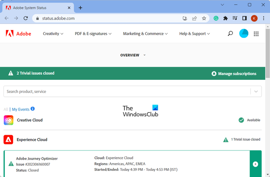This screenshot has width=270, height=177.
Task: Open the Extensions puzzle icon
Action: point(225,18)
